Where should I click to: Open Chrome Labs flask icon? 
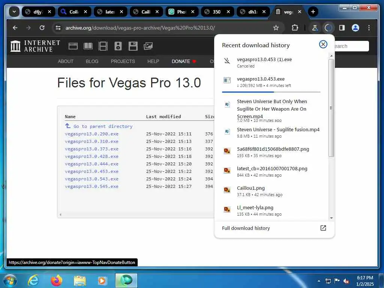click(x=315, y=28)
